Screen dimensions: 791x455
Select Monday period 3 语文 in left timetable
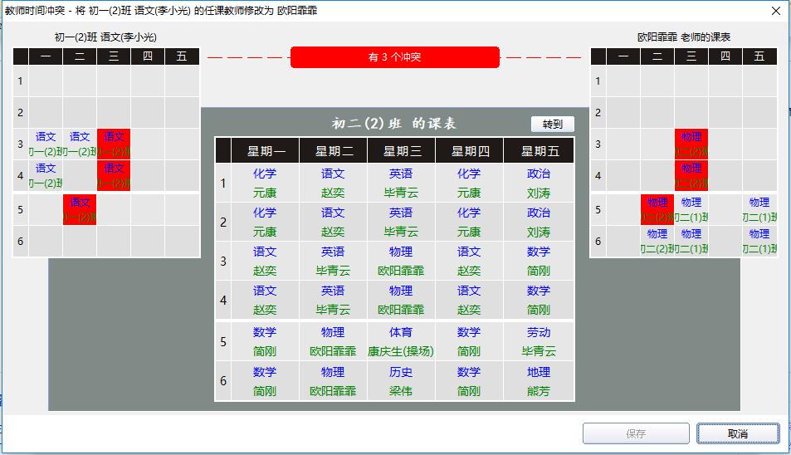pos(46,144)
